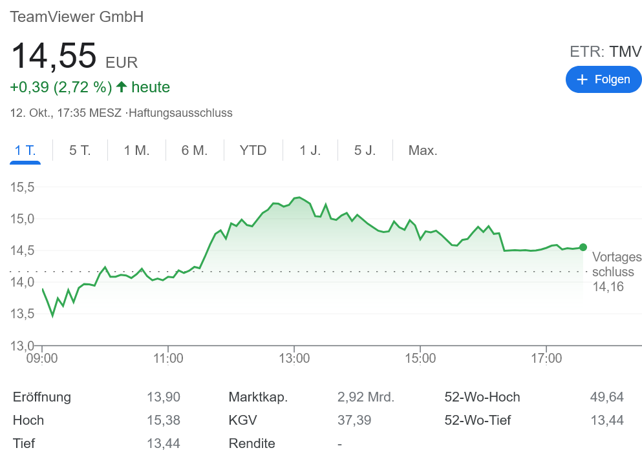Click the Eröffnung value 13,90

(163, 397)
